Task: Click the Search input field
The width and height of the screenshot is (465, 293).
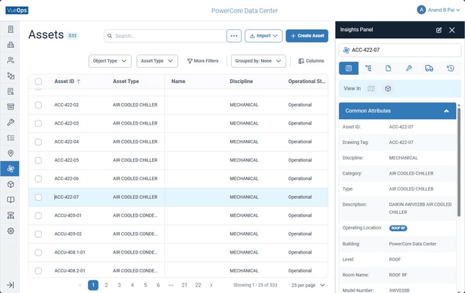Action: click(x=165, y=36)
